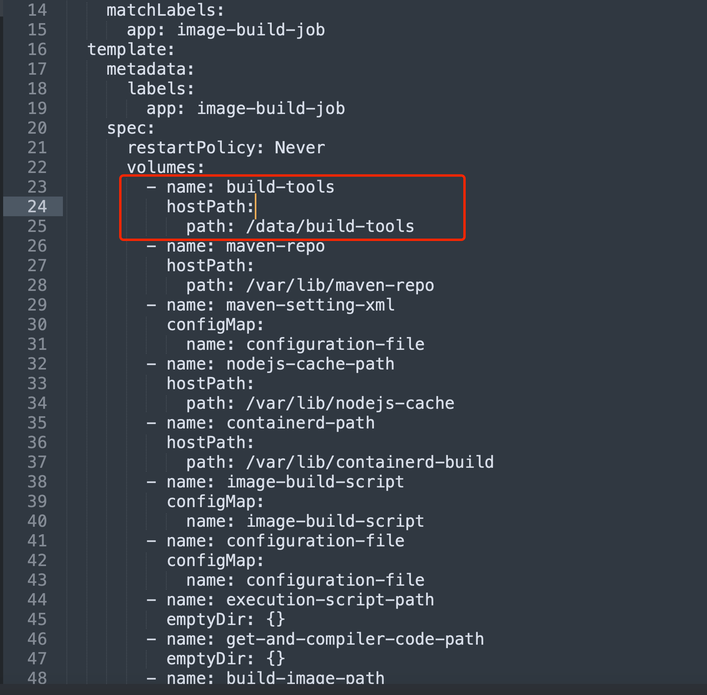Click name image-build-script on line 38
Viewport: 707px width, 695px height.
click(285, 482)
